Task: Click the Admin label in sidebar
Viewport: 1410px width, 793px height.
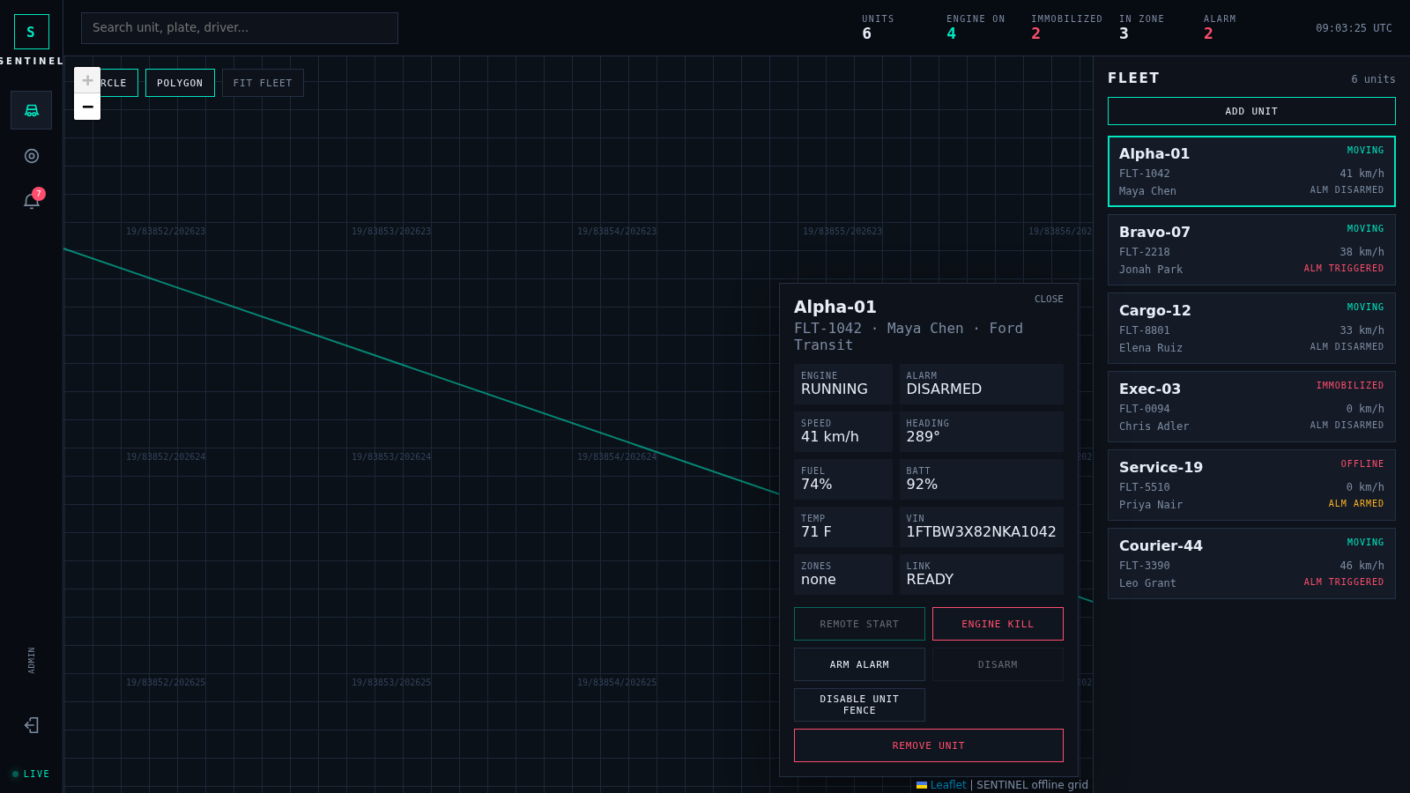Action: (32, 660)
